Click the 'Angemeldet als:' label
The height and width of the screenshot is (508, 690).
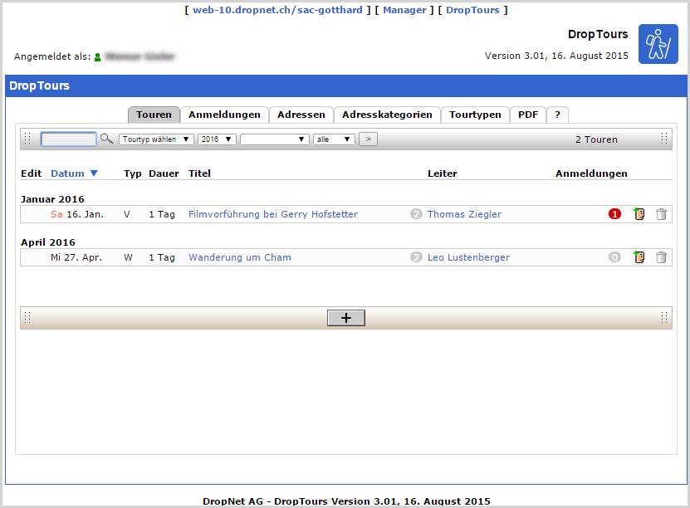point(52,56)
